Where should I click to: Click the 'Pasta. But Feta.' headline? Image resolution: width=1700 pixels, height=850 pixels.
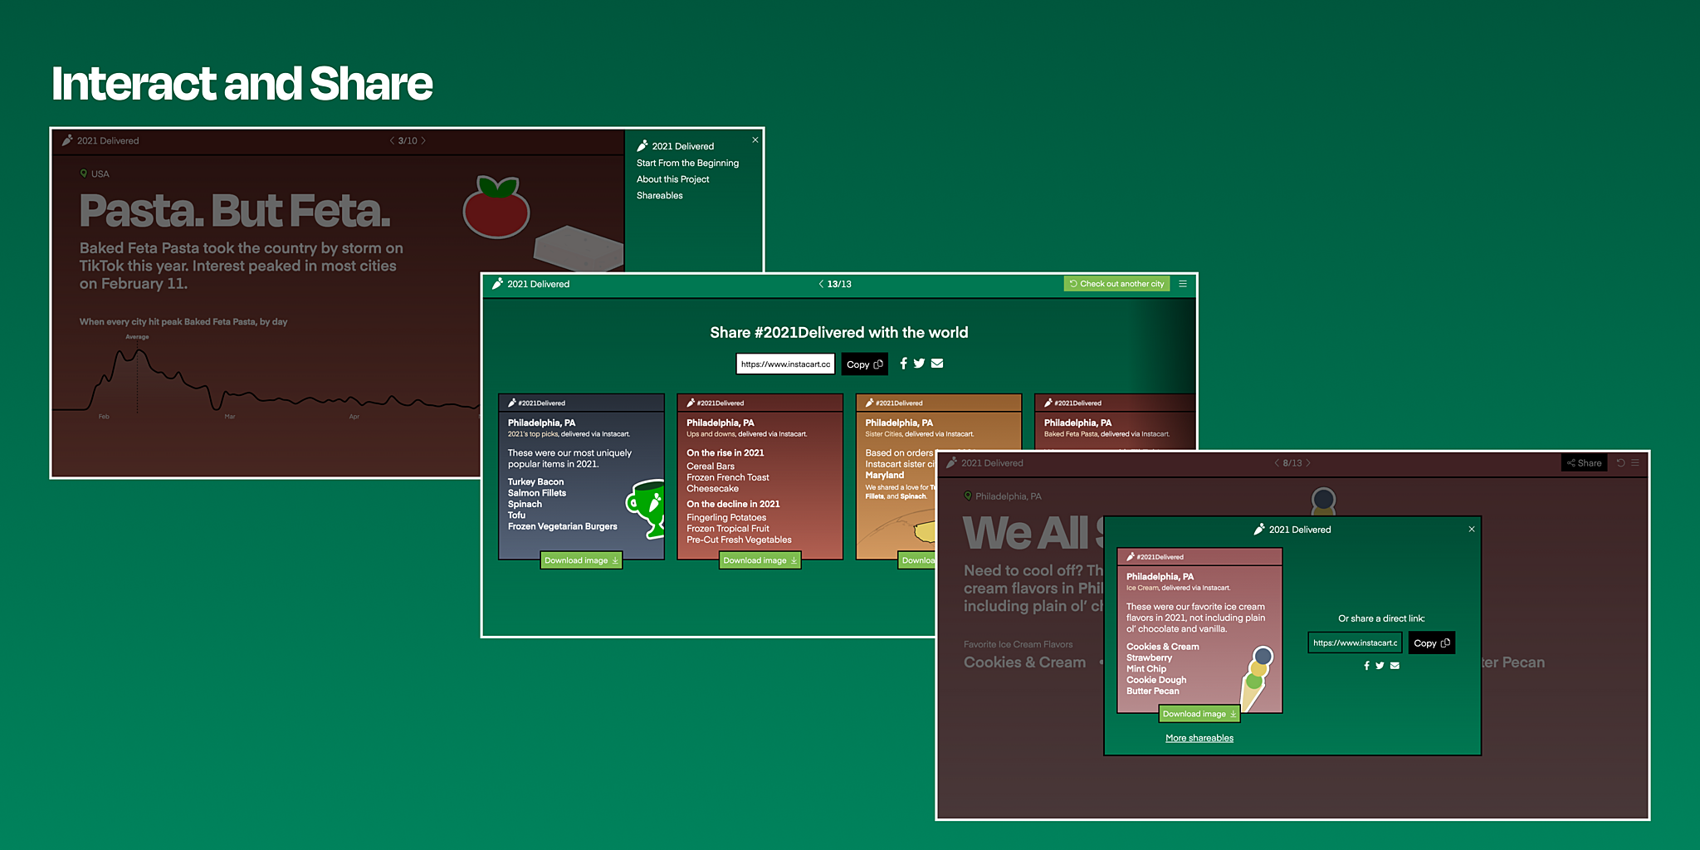[x=235, y=211]
